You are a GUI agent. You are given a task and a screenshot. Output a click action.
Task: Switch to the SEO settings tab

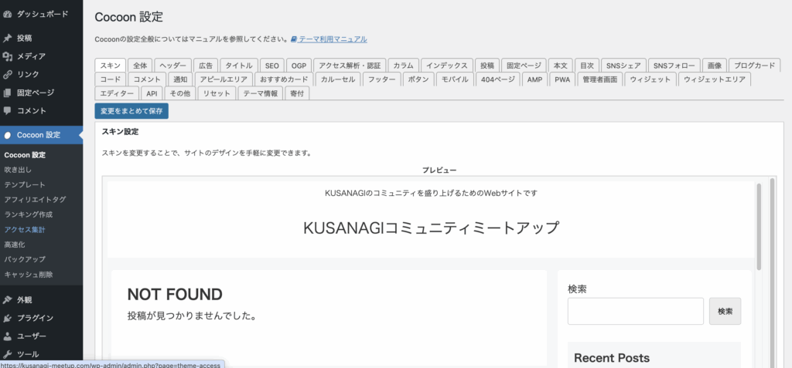[271, 66]
